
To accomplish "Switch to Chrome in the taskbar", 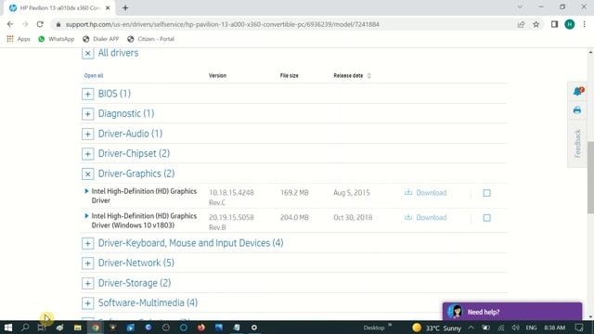I will (95, 328).
